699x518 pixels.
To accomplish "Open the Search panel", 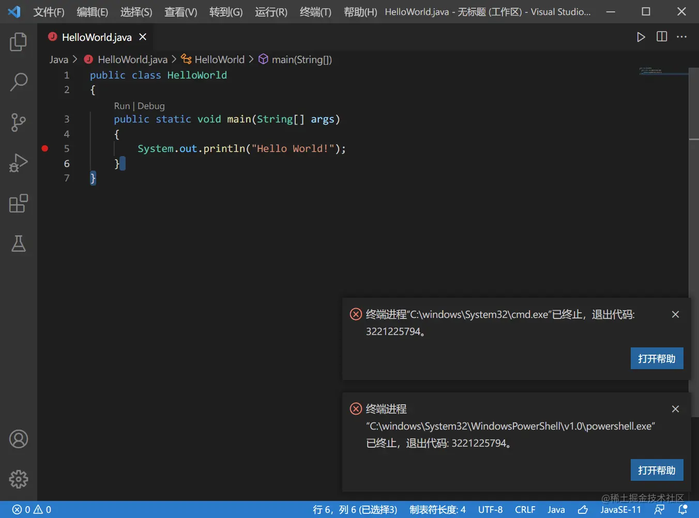I will (x=19, y=82).
